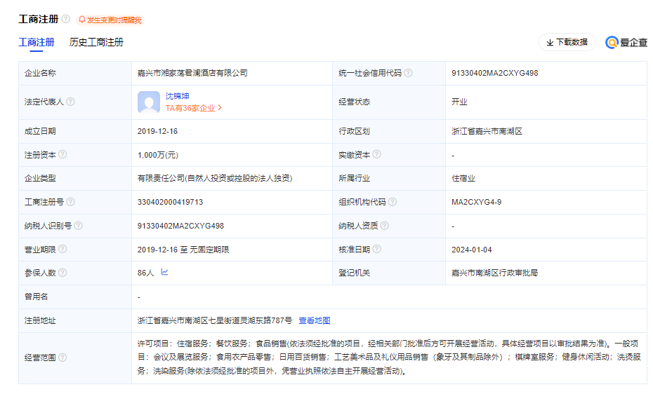Select business status 开业
653x394 pixels.
click(x=459, y=102)
